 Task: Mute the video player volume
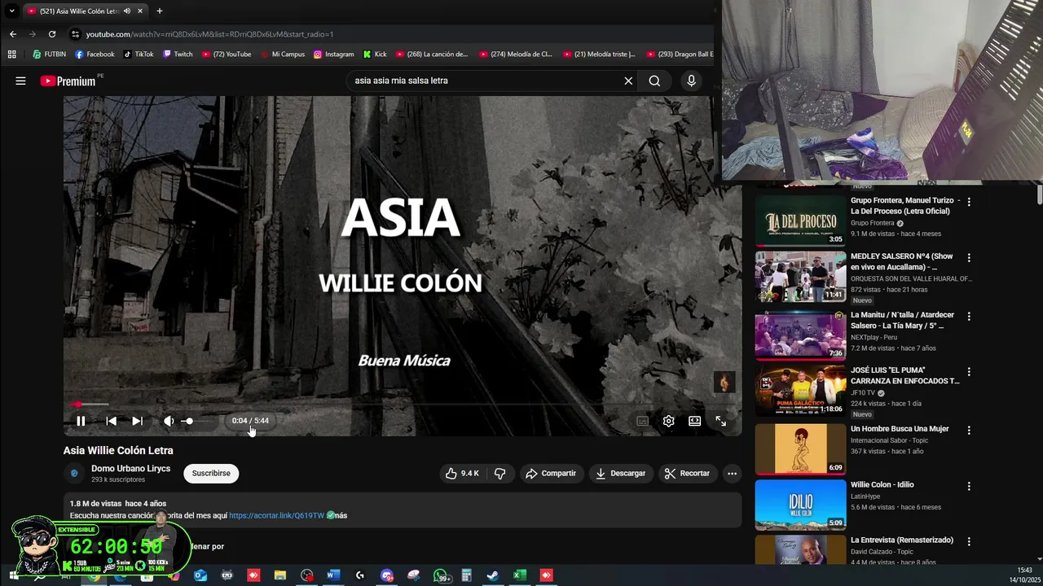tap(169, 421)
